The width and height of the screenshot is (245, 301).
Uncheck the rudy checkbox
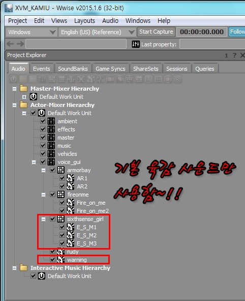pos(52,251)
